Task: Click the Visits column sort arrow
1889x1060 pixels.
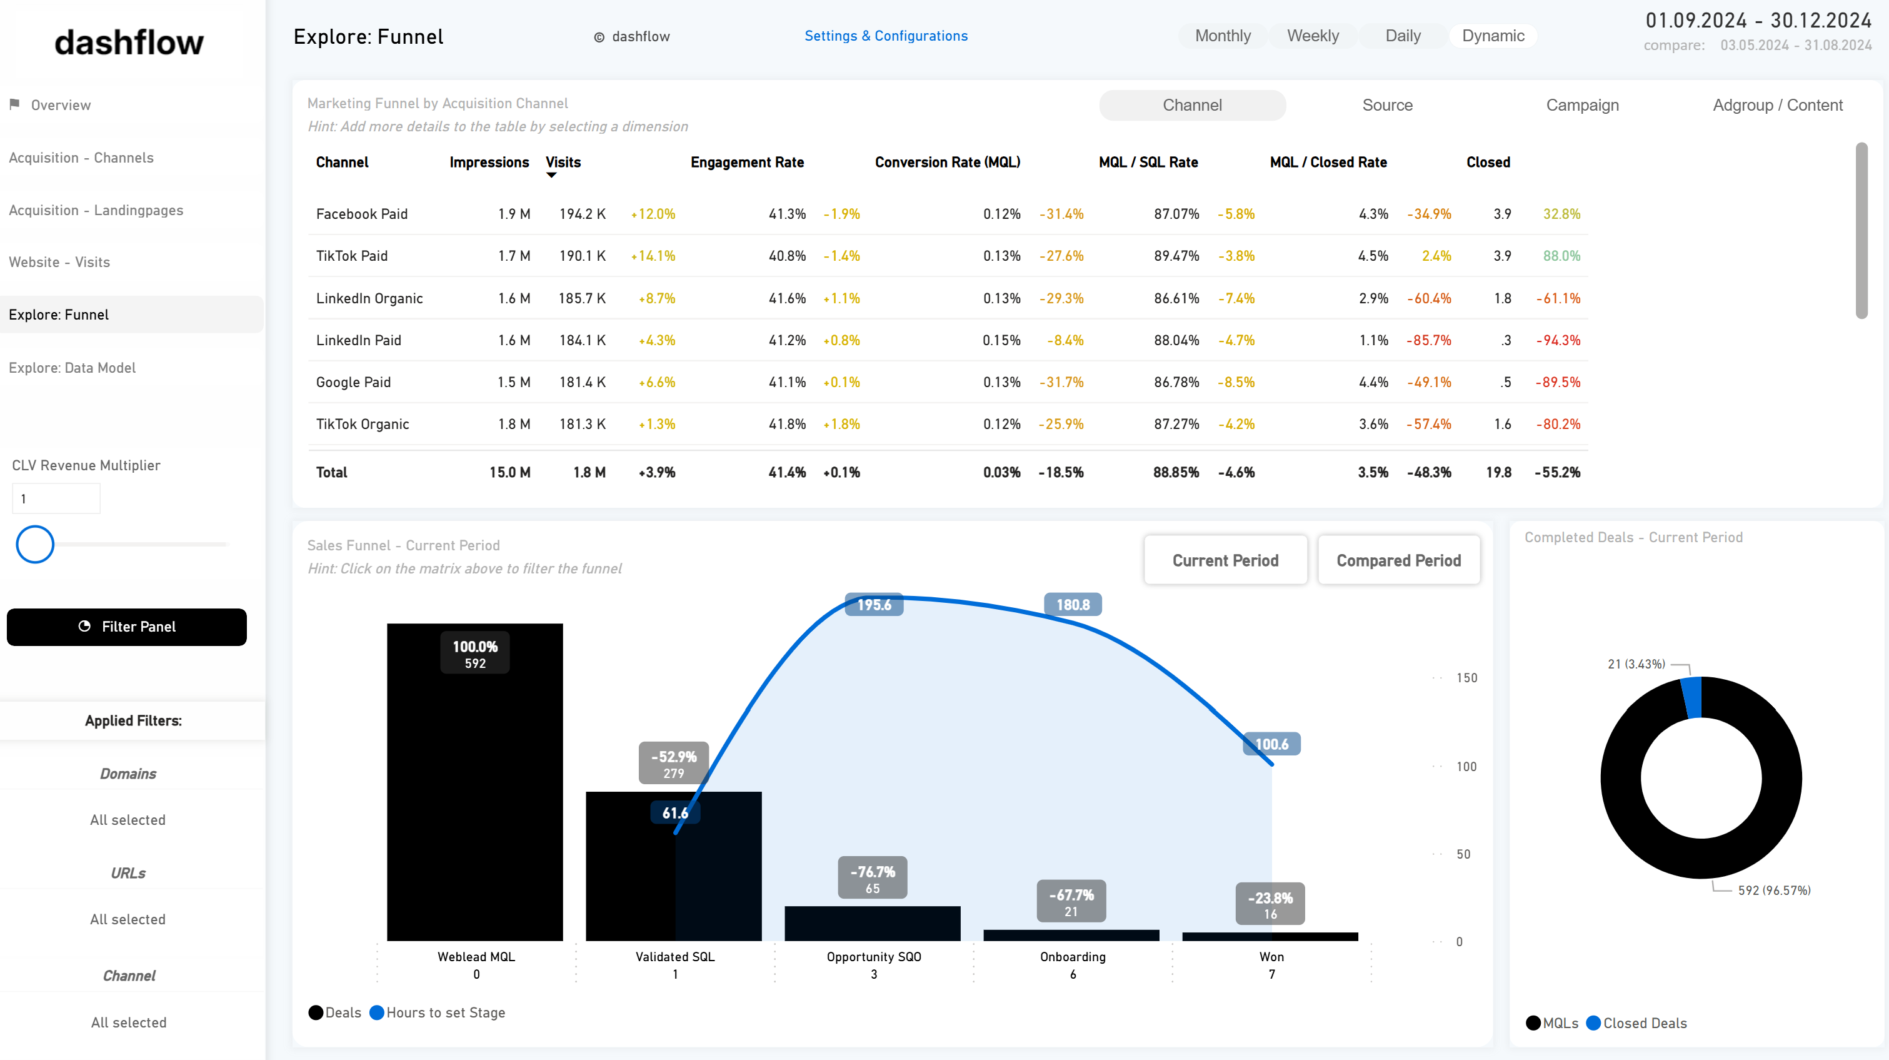Action: tap(551, 175)
